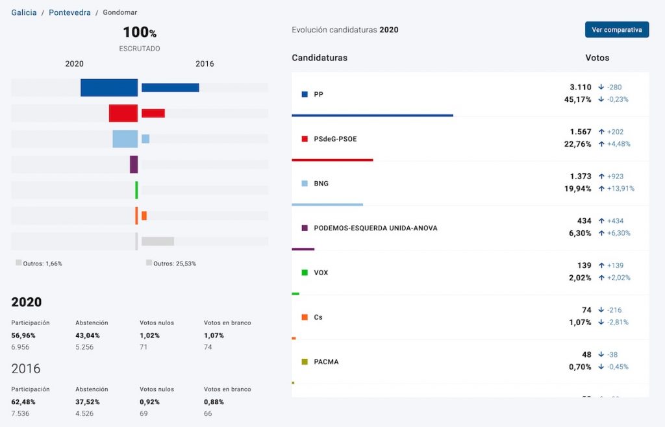Click the 2016 red PSOE bar in chart
Viewport: 665px width, 427px height.
click(153, 113)
